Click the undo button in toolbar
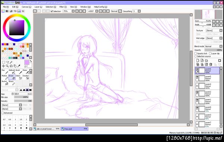 [x=35, y=11]
